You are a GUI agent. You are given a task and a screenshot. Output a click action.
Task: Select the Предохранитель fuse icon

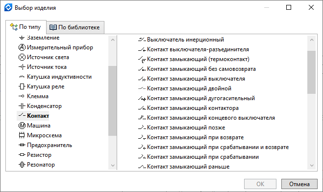click(22, 145)
